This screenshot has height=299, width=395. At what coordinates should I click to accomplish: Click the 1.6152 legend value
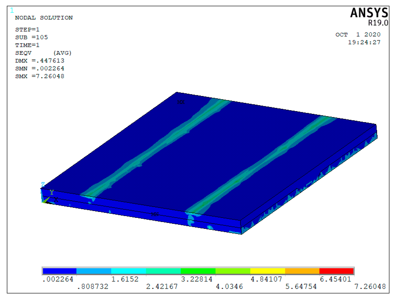click(x=125, y=279)
